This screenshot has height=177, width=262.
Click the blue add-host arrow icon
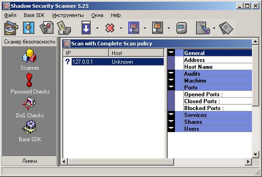(86, 28)
